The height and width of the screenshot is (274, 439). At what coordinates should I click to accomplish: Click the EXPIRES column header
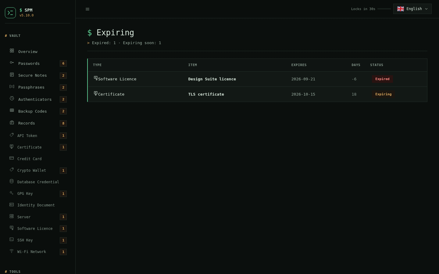pyautogui.click(x=299, y=65)
